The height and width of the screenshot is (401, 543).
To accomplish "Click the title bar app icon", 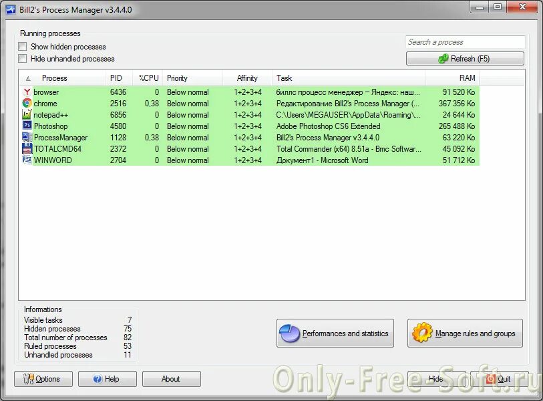I will coord(11,10).
